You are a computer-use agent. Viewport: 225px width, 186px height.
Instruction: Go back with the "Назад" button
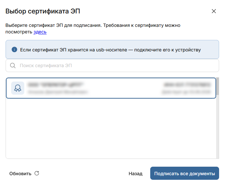(135, 174)
